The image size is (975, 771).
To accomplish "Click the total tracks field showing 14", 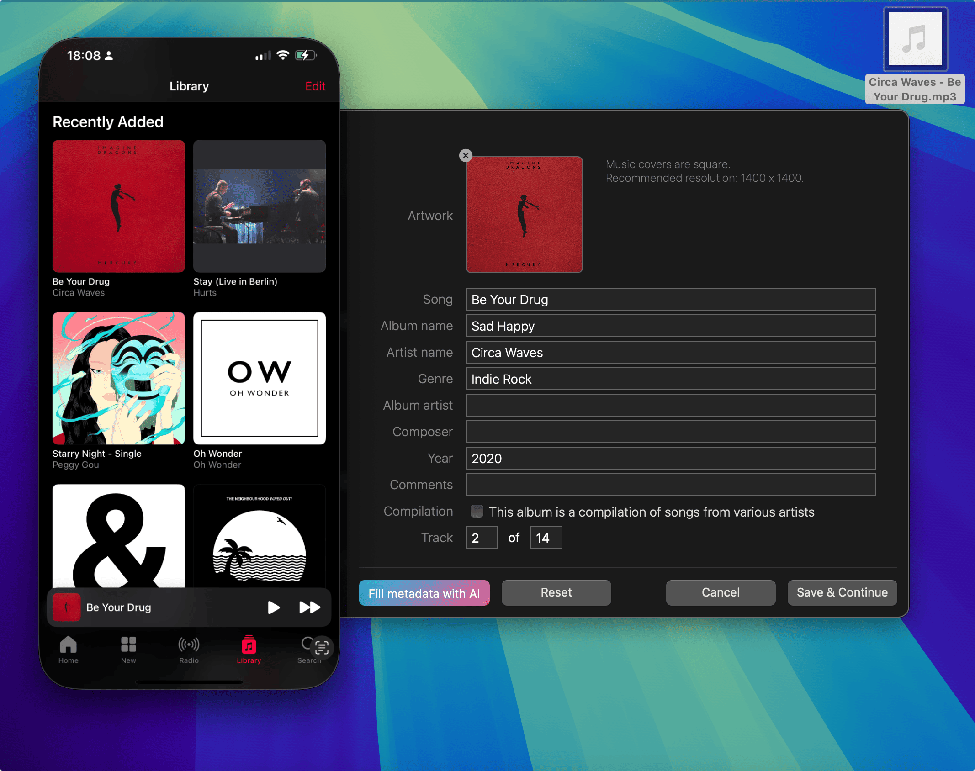I will 546,538.
